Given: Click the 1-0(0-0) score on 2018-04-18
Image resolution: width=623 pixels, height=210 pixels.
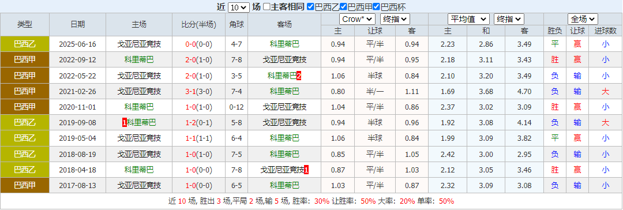Looking at the screenshot, I should pyautogui.click(x=198, y=170).
